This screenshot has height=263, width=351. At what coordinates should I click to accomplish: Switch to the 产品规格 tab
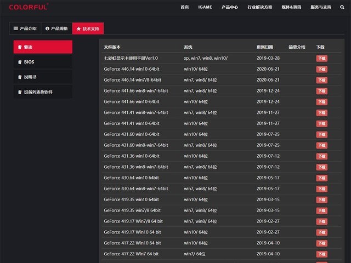click(56, 28)
